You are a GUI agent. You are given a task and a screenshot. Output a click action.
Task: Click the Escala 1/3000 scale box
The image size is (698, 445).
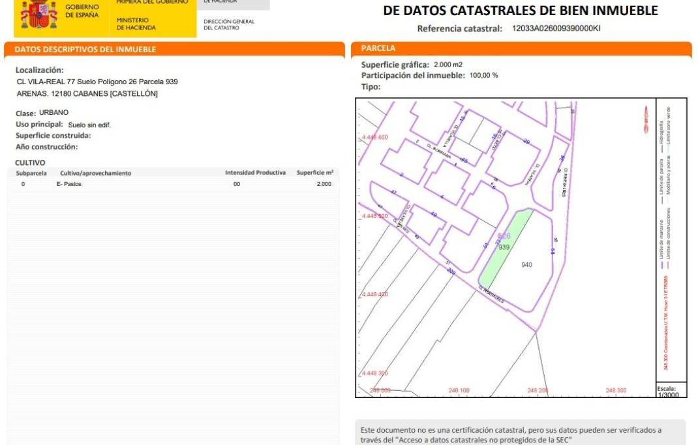(x=670, y=390)
